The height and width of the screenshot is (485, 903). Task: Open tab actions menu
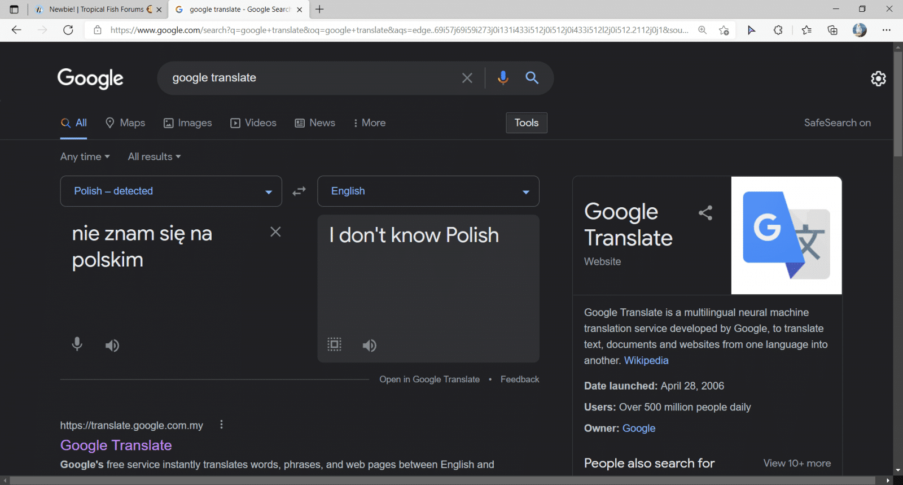click(14, 9)
